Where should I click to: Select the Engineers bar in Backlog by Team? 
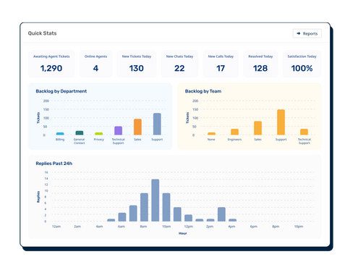click(234, 132)
